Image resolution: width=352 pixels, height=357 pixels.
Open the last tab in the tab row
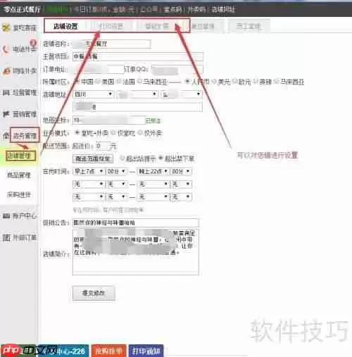point(249,26)
